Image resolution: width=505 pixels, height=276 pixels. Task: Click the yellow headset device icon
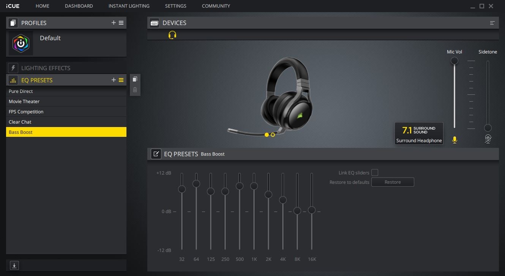click(x=172, y=35)
